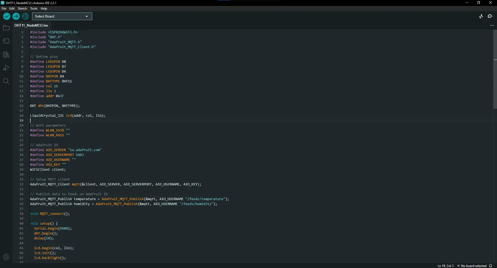Image resolution: width=497 pixels, height=268 pixels.
Task: Click the 'lcd.begin(col, lin);' line
Action: click(54, 248)
